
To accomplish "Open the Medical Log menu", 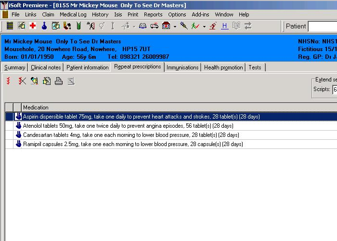I will click(x=73, y=14).
